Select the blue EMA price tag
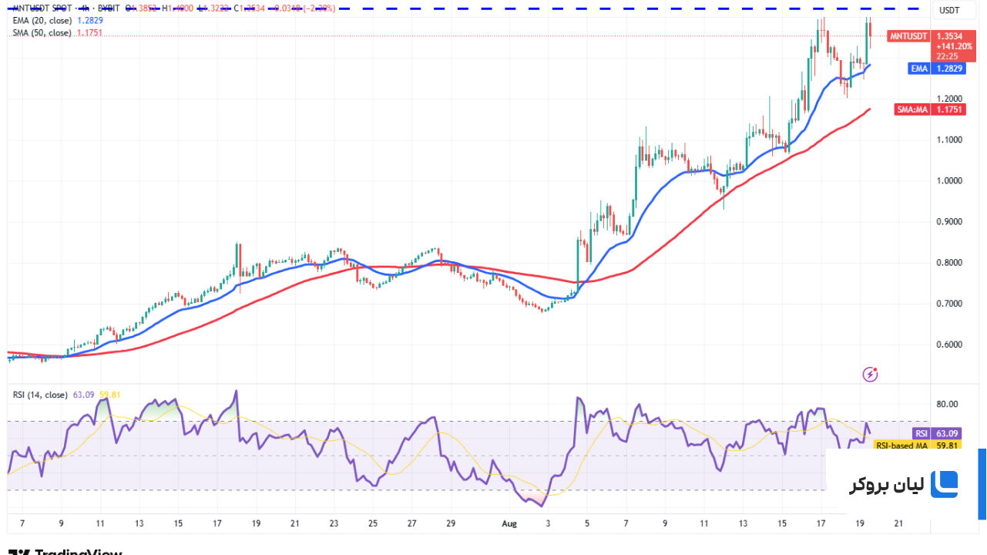987x555 pixels. point(918,69)
